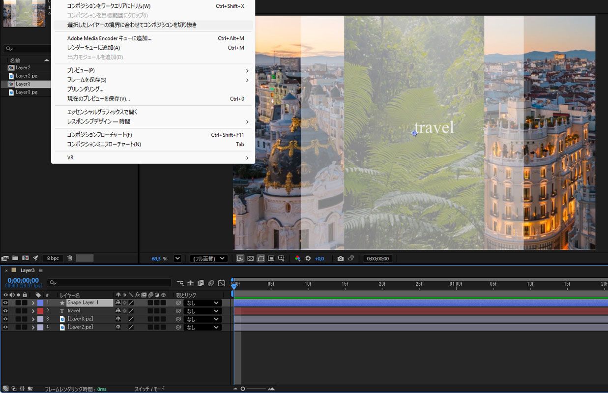
Task: Select Layer3.jpg in Project panel
Action: (x=27, y=92)
